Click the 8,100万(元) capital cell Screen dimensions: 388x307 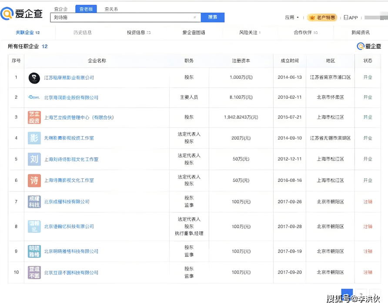coord(241,97)
